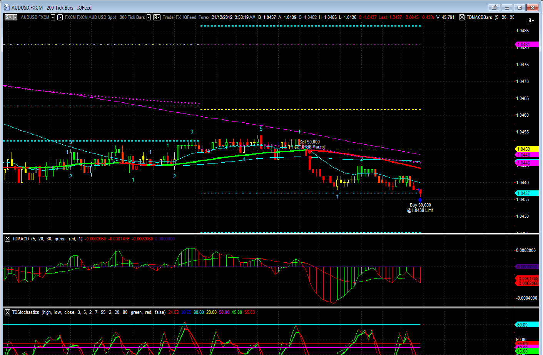This screenshot has width=543, height=355.
Task: Click the TDMACD study title text
Action: [20, 239]
